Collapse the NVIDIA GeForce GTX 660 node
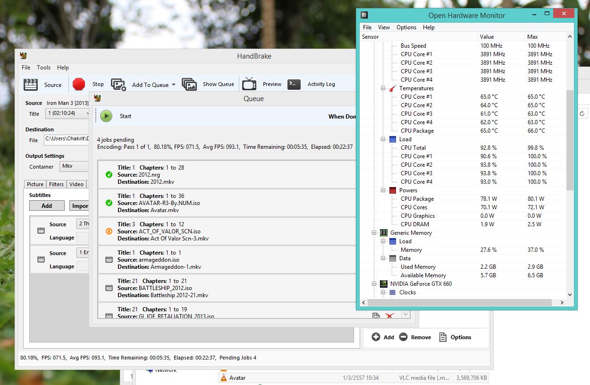The image size is (590, 385). 374,284
